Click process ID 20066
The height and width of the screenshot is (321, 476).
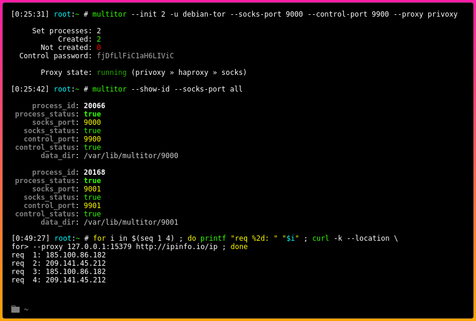pos(95,106)
